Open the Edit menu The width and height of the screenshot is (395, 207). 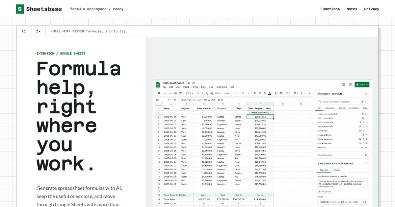coord(171,87)
